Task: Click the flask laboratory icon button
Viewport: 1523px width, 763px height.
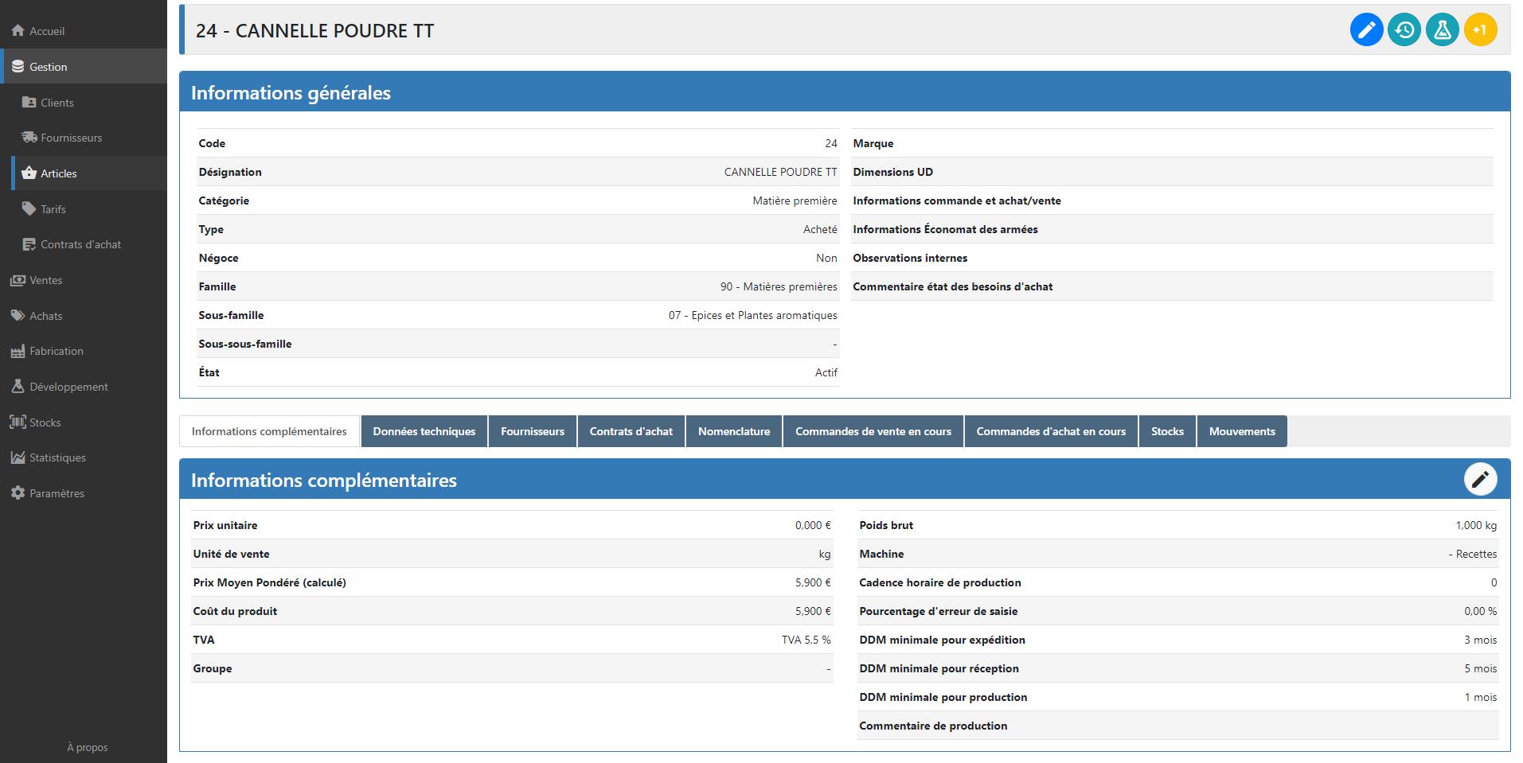Action: pos(1442,30)
